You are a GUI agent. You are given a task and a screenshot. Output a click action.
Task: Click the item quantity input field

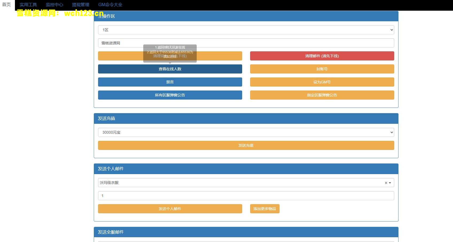tap(246, 196)
